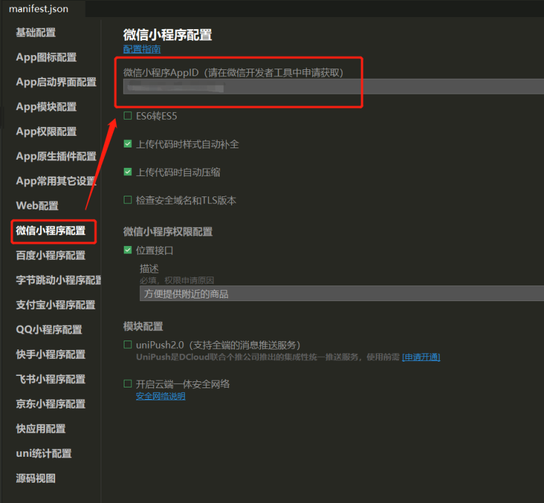544x503 pixels.
Task: Go to 字节跳动小程序配置
Action: coord(58,280)
